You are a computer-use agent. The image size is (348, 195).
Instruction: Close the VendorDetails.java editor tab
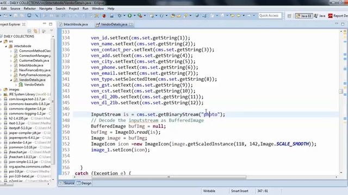131,24
